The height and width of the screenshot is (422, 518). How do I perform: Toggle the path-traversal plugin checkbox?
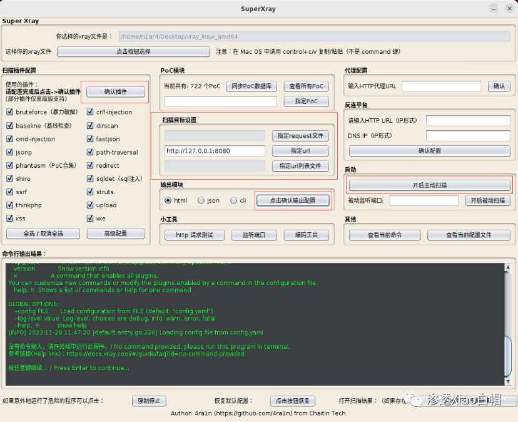[90, 152]
